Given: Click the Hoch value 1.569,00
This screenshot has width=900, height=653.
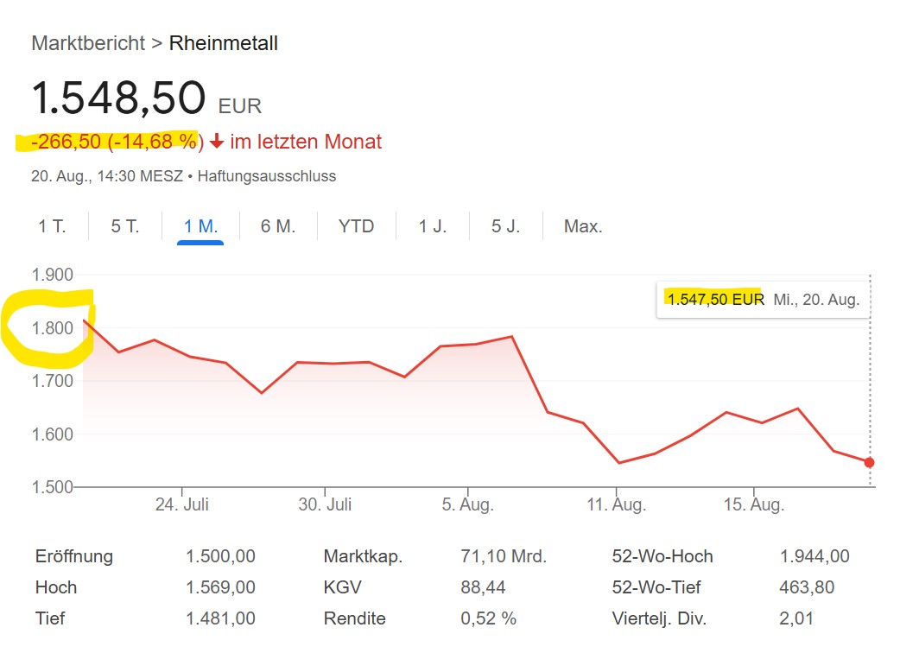Looking at the screenshot, I should 220,587.
